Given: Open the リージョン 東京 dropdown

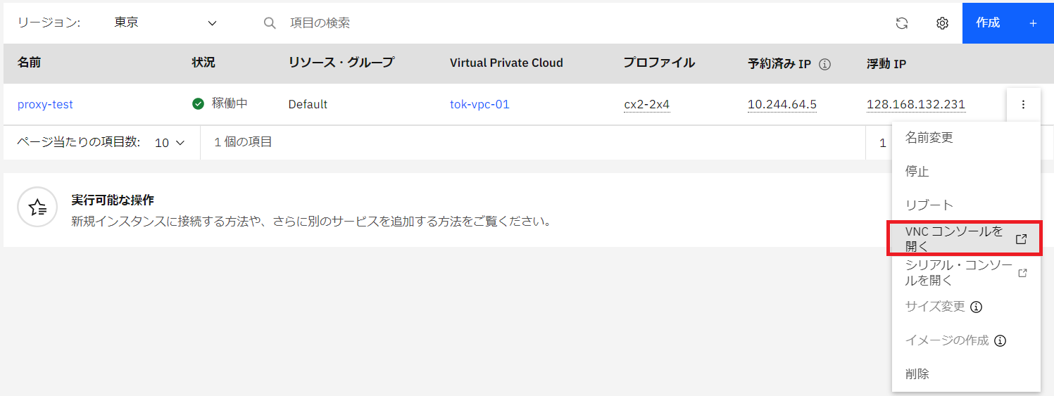Looking at the screenshot, I should (165, 23).
